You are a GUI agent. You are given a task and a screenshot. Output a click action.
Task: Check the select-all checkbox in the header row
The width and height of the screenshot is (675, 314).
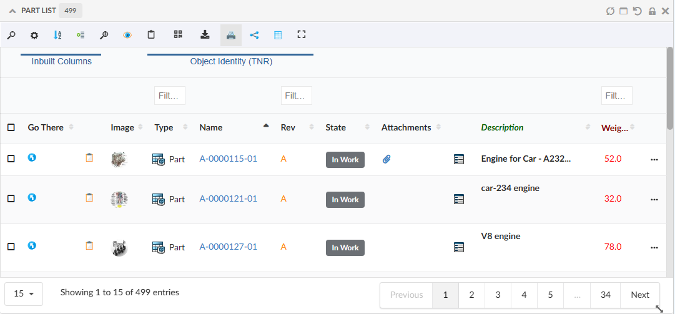11,127
